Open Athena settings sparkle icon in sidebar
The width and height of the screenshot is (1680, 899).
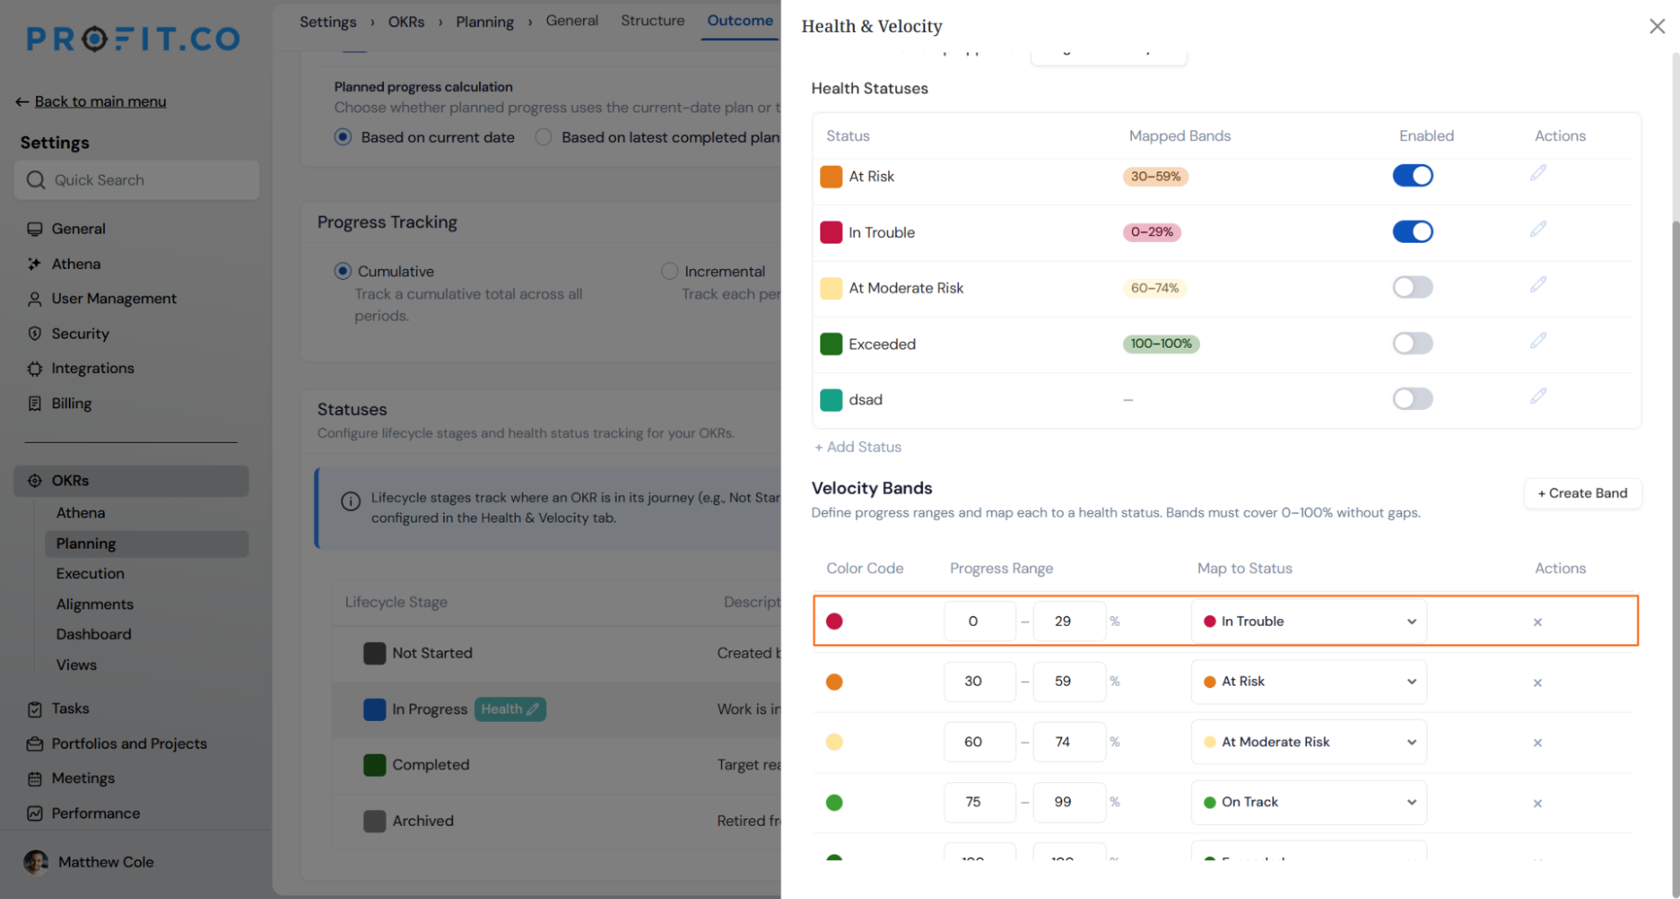(34, 264)
